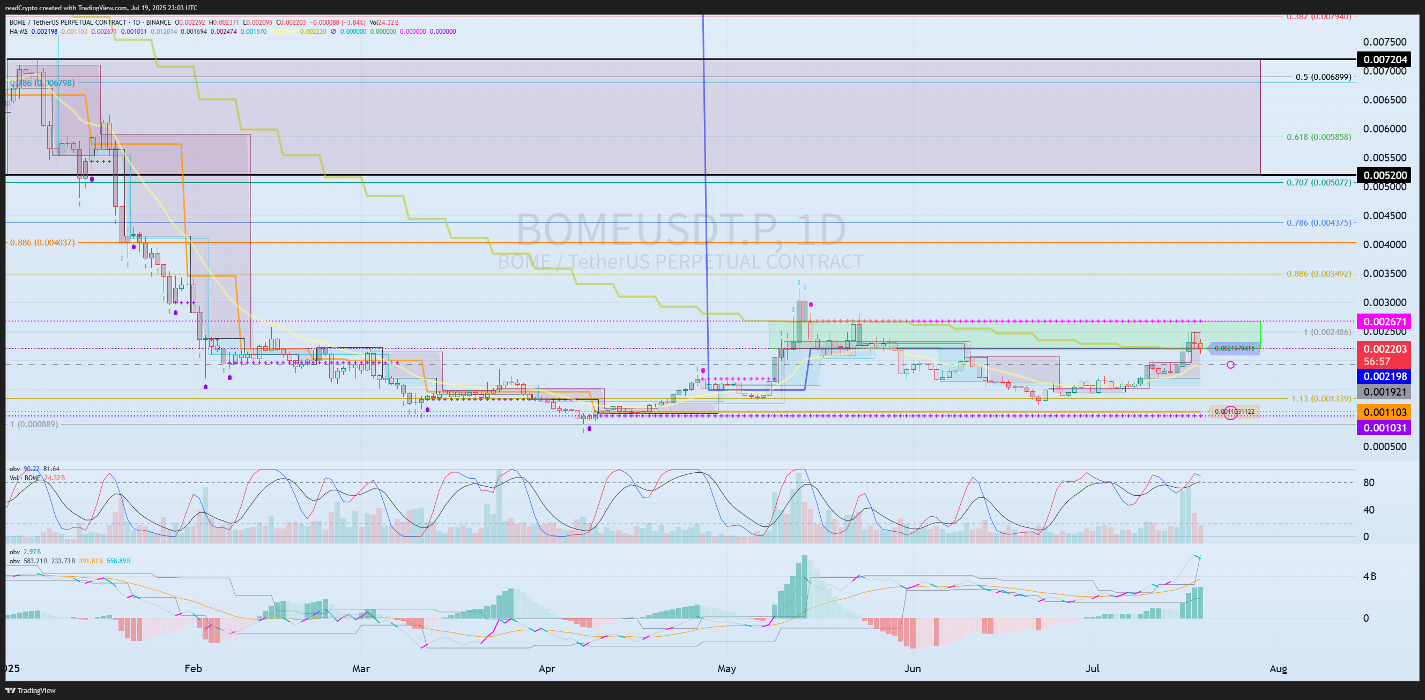Click the 0.786 (0.006798) label at left
This screenshot has width=1425, height=700.
42,83
